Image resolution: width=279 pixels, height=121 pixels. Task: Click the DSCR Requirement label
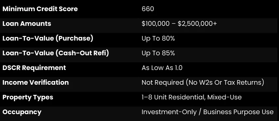point(34,68)
